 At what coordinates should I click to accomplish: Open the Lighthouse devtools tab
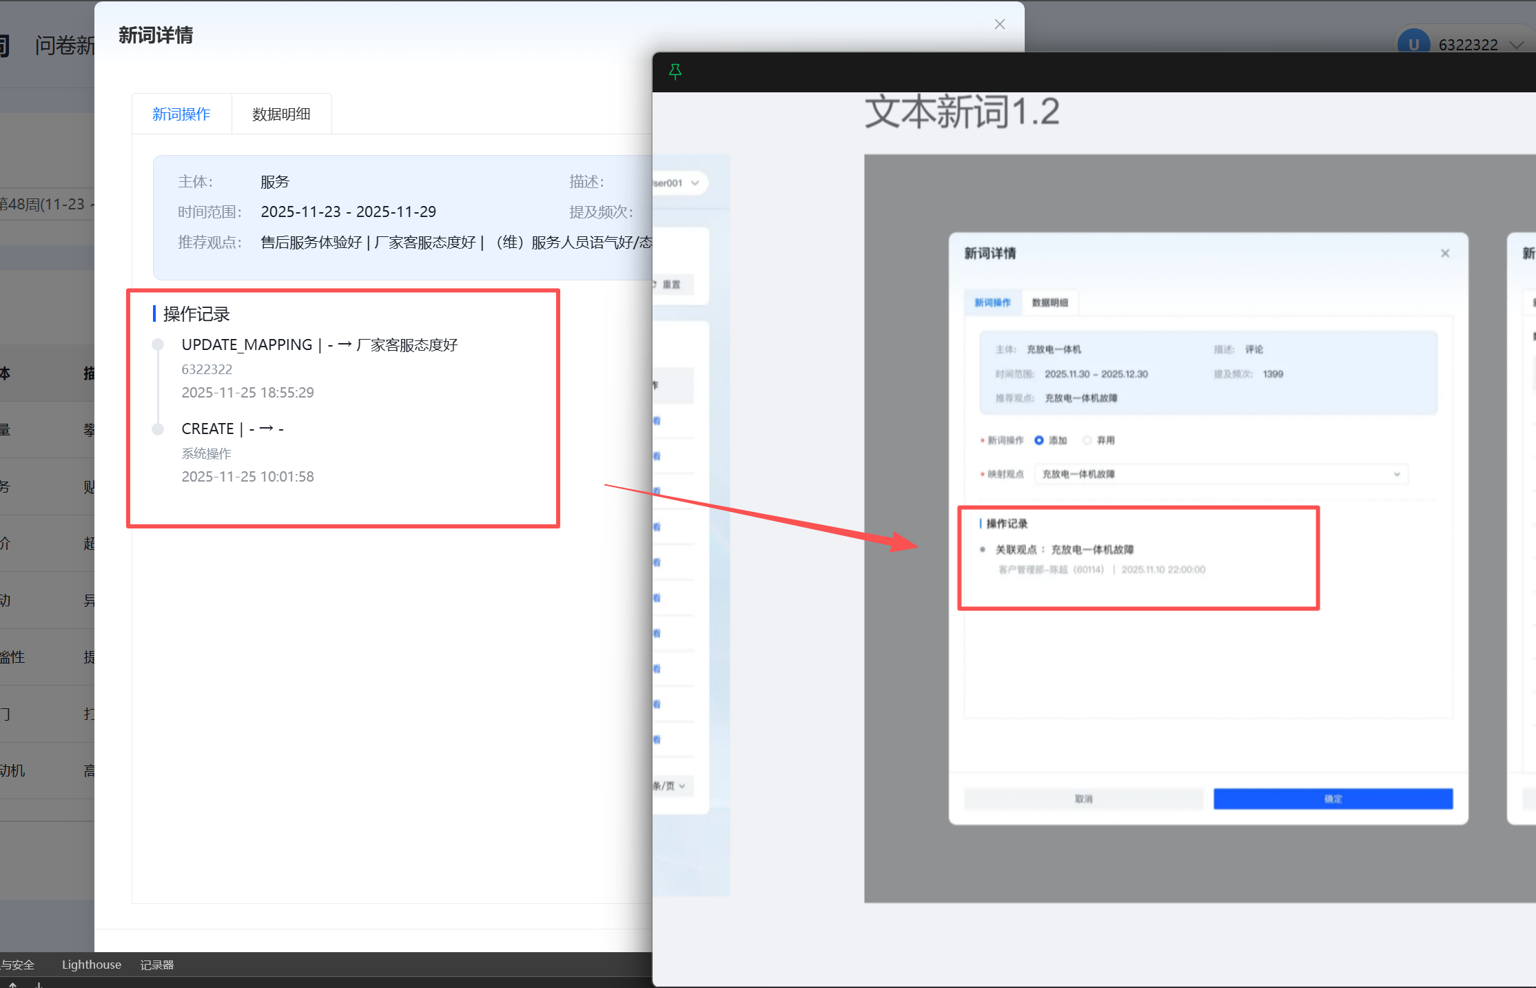pyautogui.click(x=91, y=965)
